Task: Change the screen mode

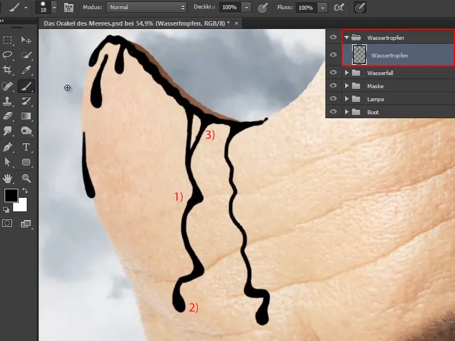Action: (26, 223)
